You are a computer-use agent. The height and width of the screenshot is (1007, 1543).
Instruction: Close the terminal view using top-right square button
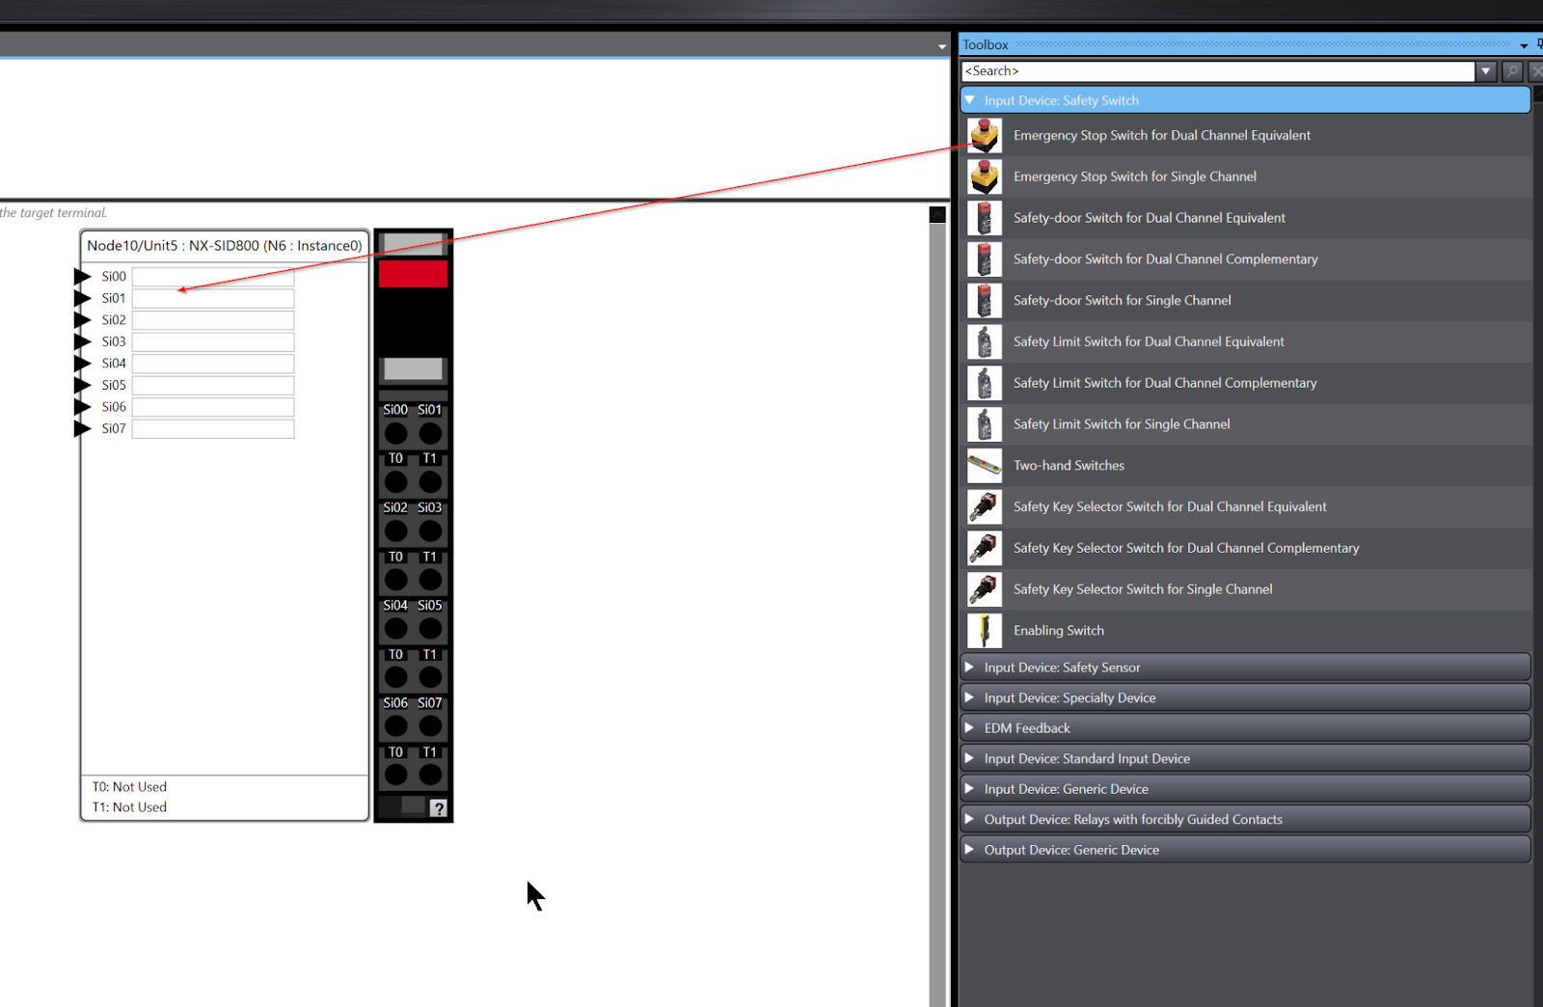click(937, 214)
